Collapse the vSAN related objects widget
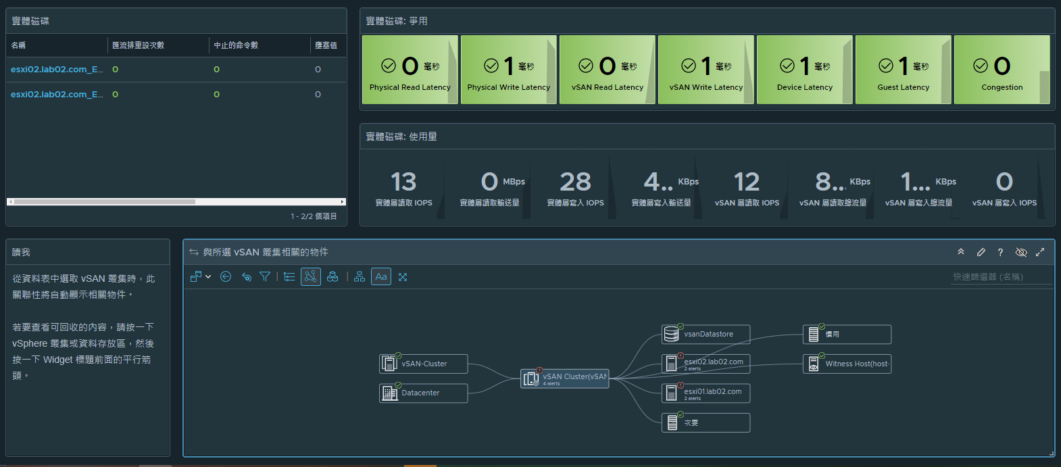Image resolution: width=1061 pixels, height=467 pixels. pos(961,252)
